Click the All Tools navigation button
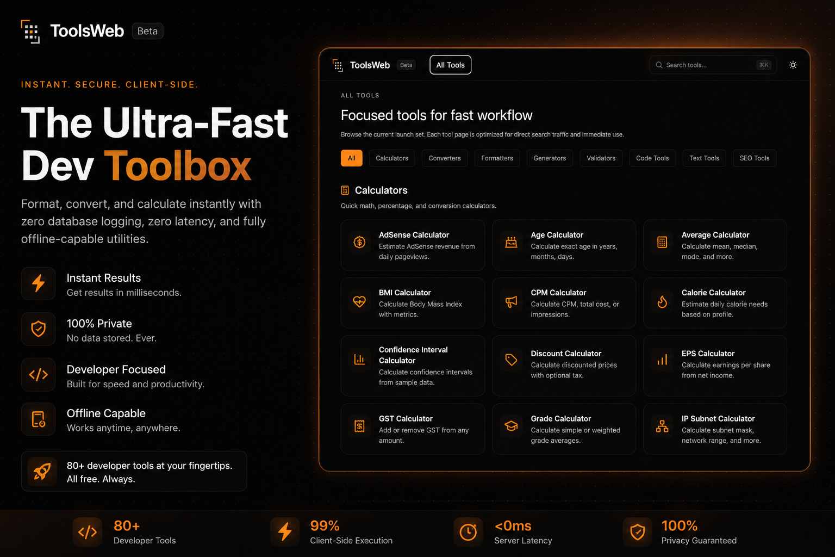The width and height of the screenshot is (835, 557). 451,65
